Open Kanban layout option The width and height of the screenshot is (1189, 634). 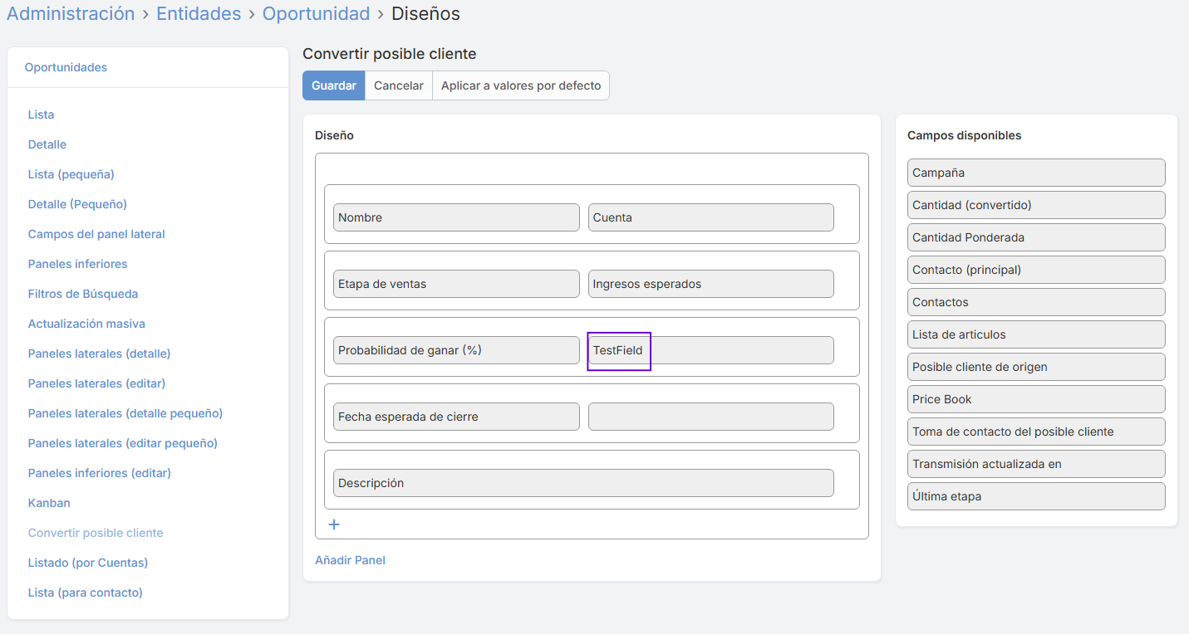click(49, 503)
